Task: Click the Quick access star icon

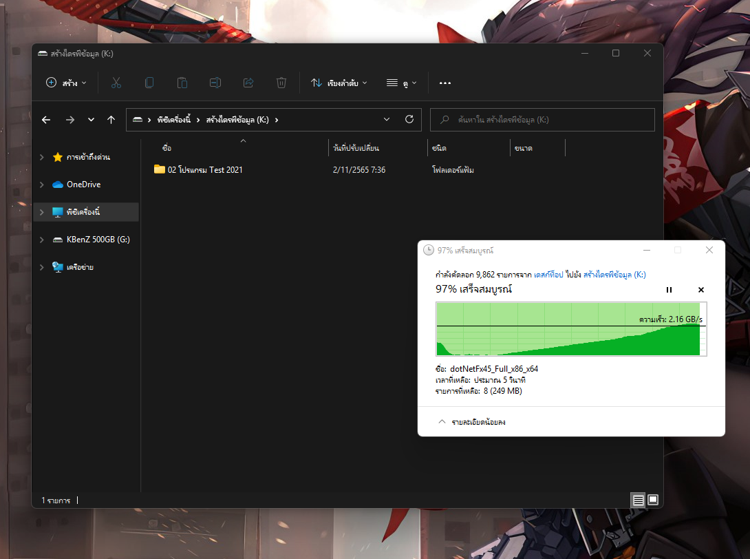Action: tap(58, 157)
